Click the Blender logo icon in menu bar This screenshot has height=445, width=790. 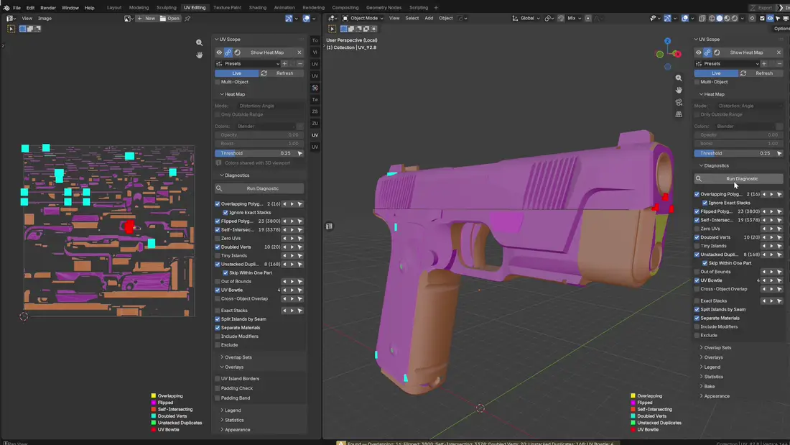pyautogui.click(x=6, y=8)
